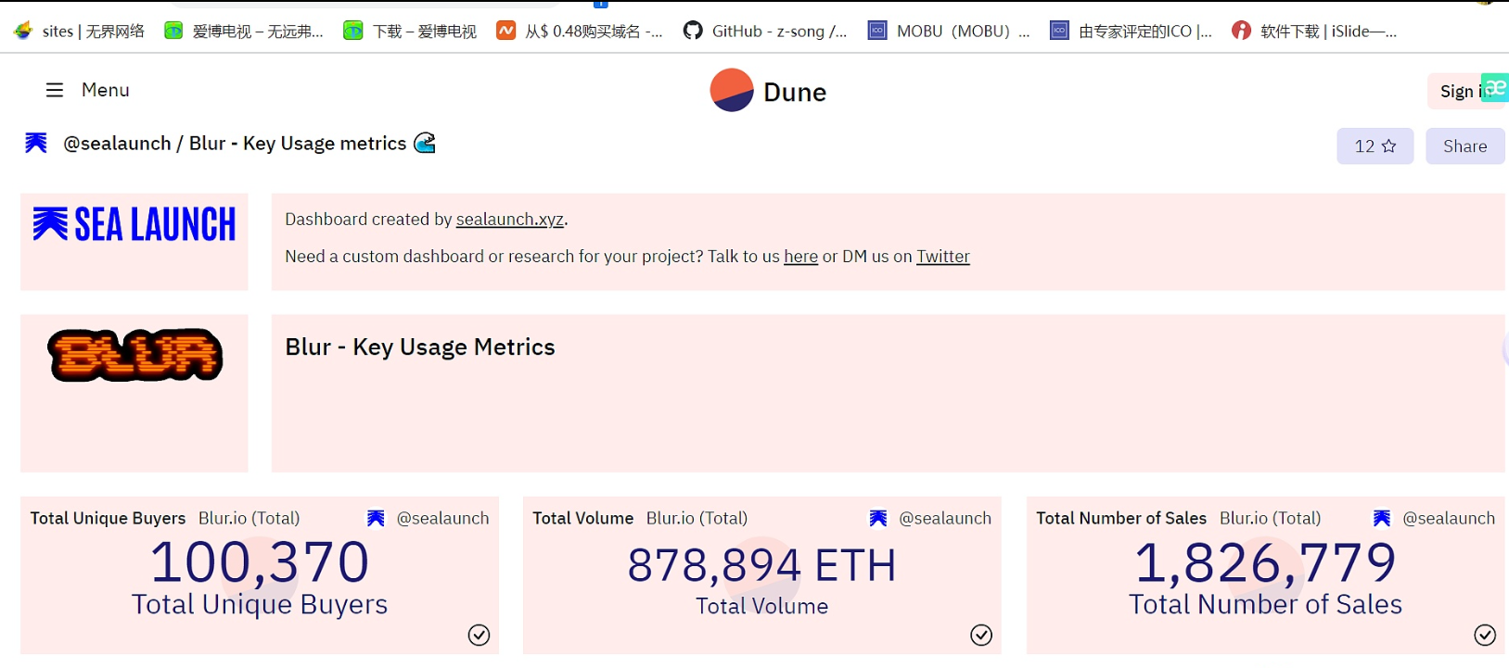Star the dashboard with 12 stars
The image size is (1509, 668).
1375,146
